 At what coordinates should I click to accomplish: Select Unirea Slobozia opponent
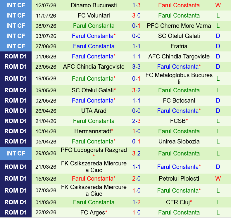(179, 141)
